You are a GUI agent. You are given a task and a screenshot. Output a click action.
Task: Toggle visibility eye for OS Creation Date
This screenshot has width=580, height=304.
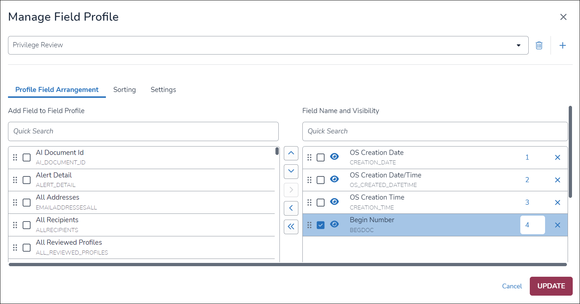[334, 156]
